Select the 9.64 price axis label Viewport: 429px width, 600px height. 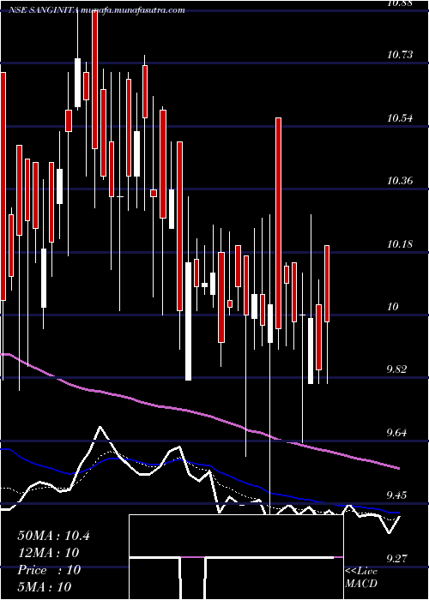click(397, 433)
